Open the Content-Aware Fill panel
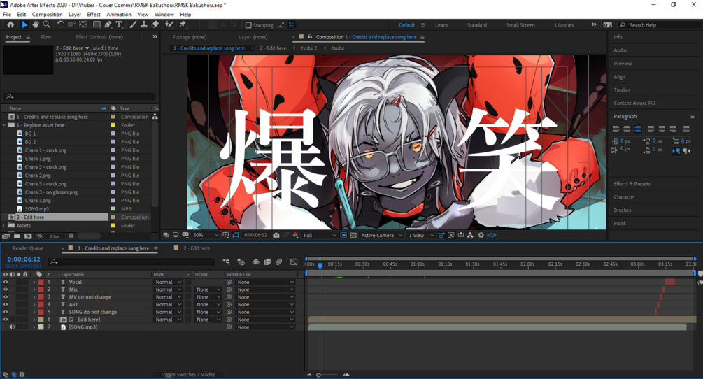Screen dimensions: 703x379 (634, 103)
